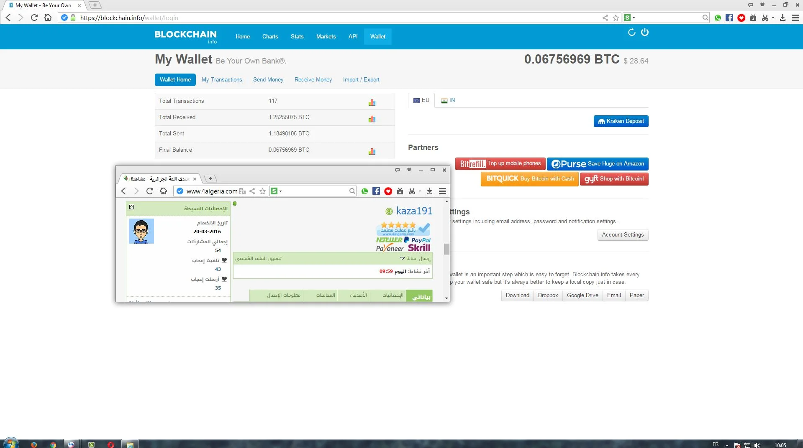Open the Charts menu in Blockchain navbar
The width and height of the screenshot is (803, 448).
point(270,36)
